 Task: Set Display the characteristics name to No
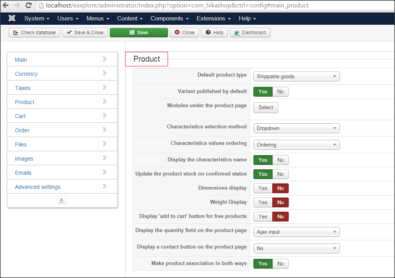click(x=281, y=160)
